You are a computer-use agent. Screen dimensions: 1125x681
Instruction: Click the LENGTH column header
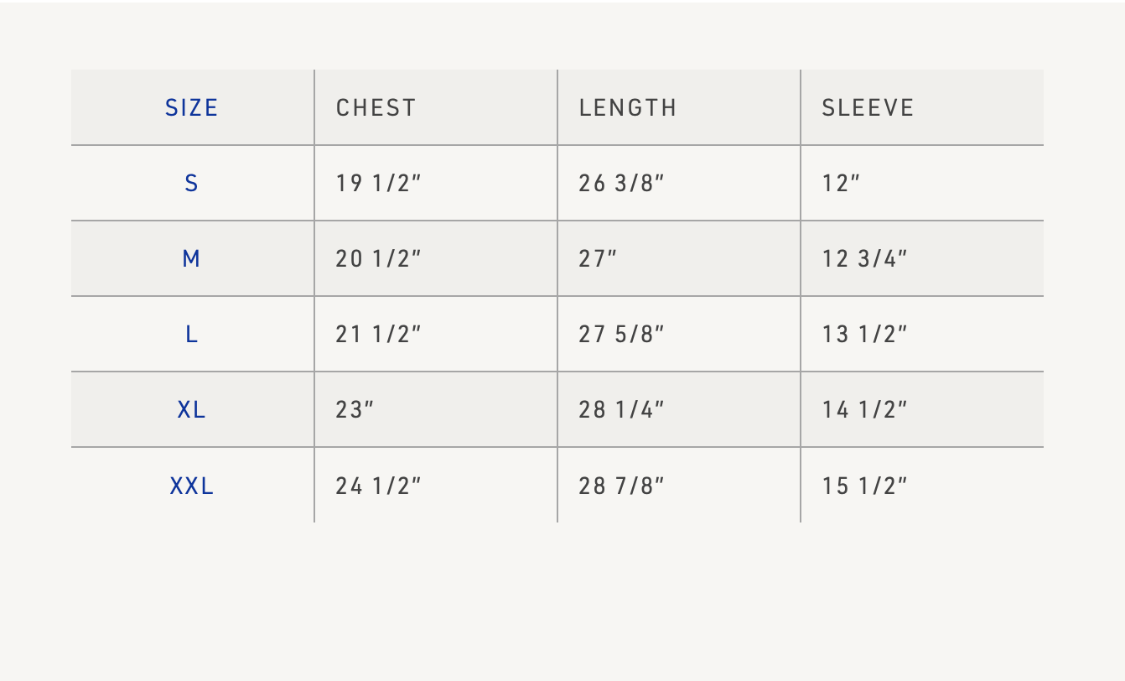tap(628, 108)
